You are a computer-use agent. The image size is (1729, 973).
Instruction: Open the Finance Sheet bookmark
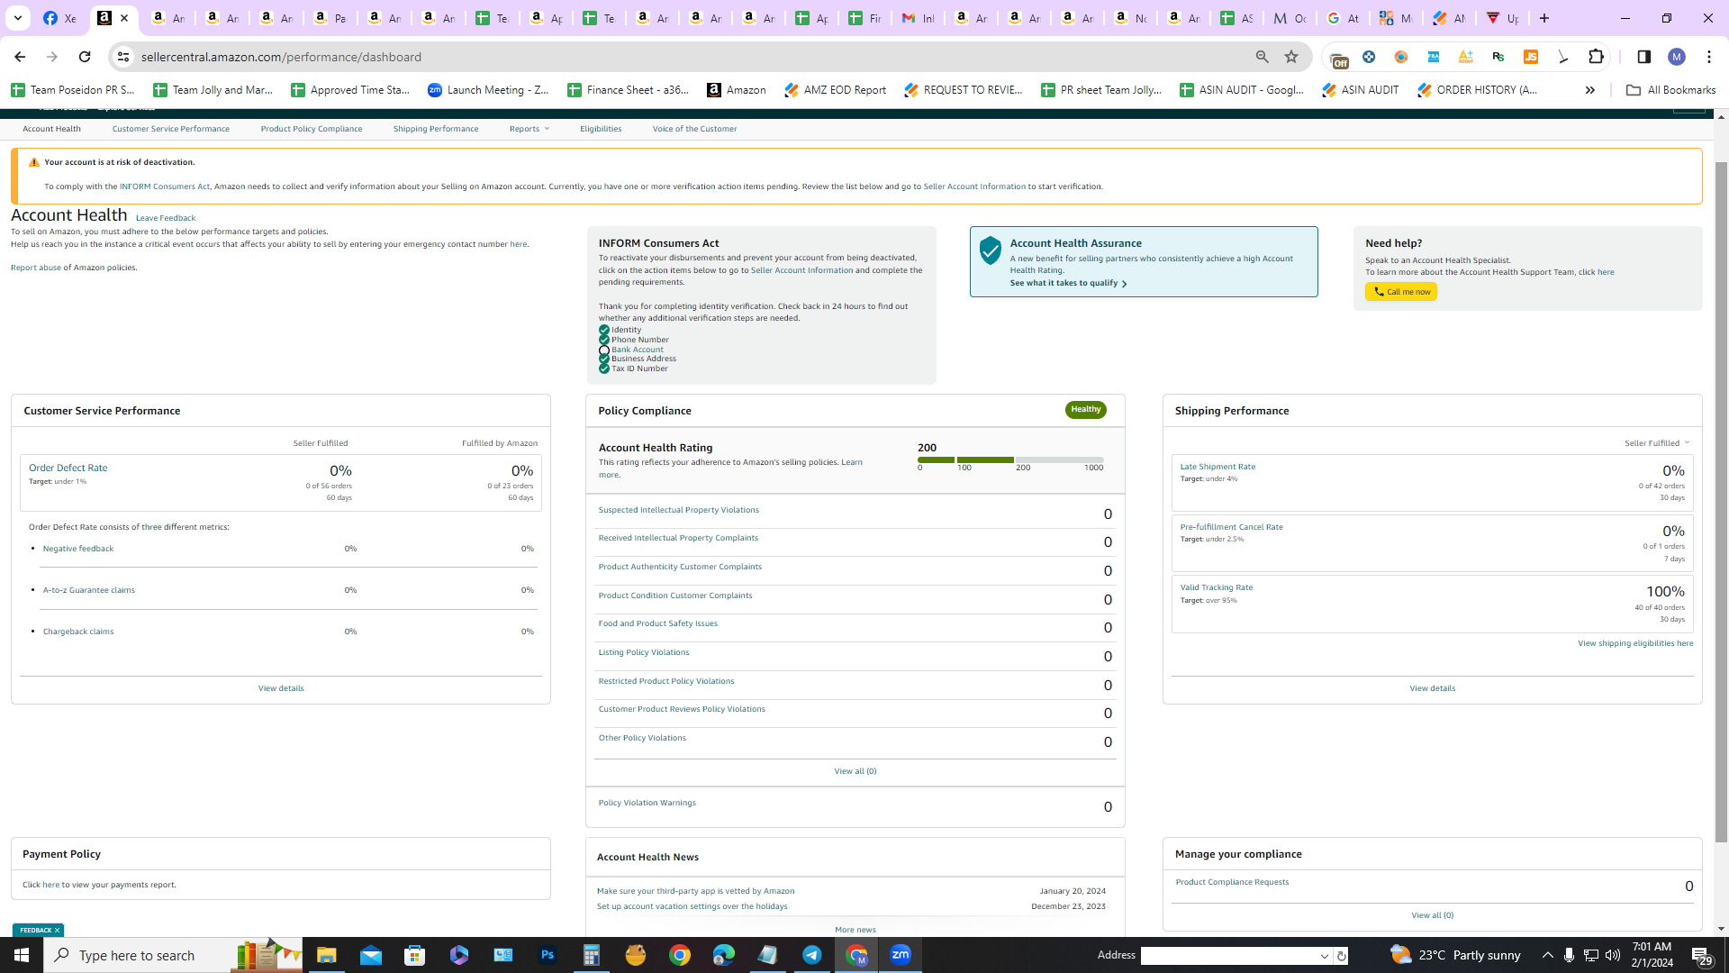pyautogui.click(x=629, y=90)
